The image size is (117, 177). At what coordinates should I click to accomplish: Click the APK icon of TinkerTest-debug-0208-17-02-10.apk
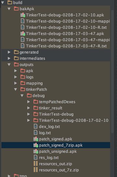coord(23,15)
